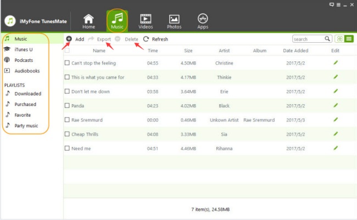Open the feedback chat icon in title bar
Viewport: 357px width, 220px height.
tap(332, 4)
